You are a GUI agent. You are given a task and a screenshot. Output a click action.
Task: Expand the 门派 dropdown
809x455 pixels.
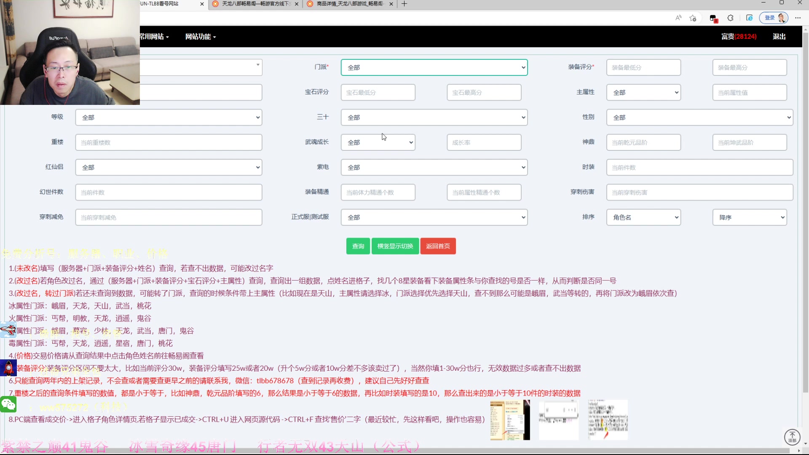434,67
